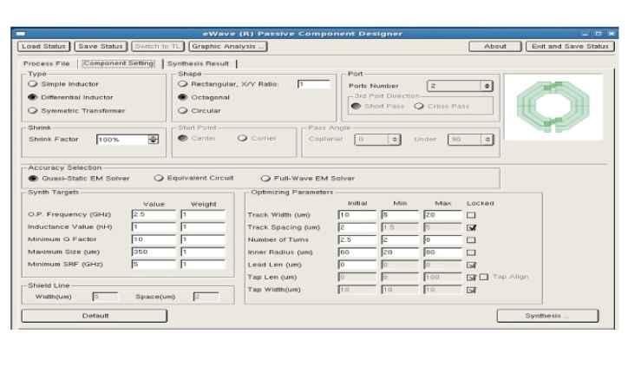Toggle Track Spacing locked checkbox
This screenshot has height=380, width=628.
[471, 227]
